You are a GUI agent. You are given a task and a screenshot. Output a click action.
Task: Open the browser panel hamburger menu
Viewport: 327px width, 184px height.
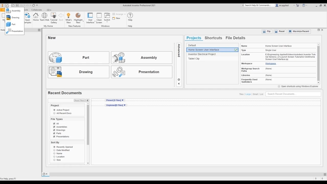39,30
